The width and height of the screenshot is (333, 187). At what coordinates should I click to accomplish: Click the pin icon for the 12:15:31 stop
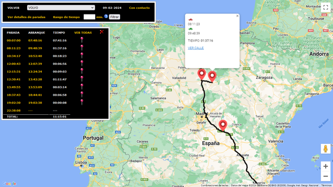tap(82, 71)
